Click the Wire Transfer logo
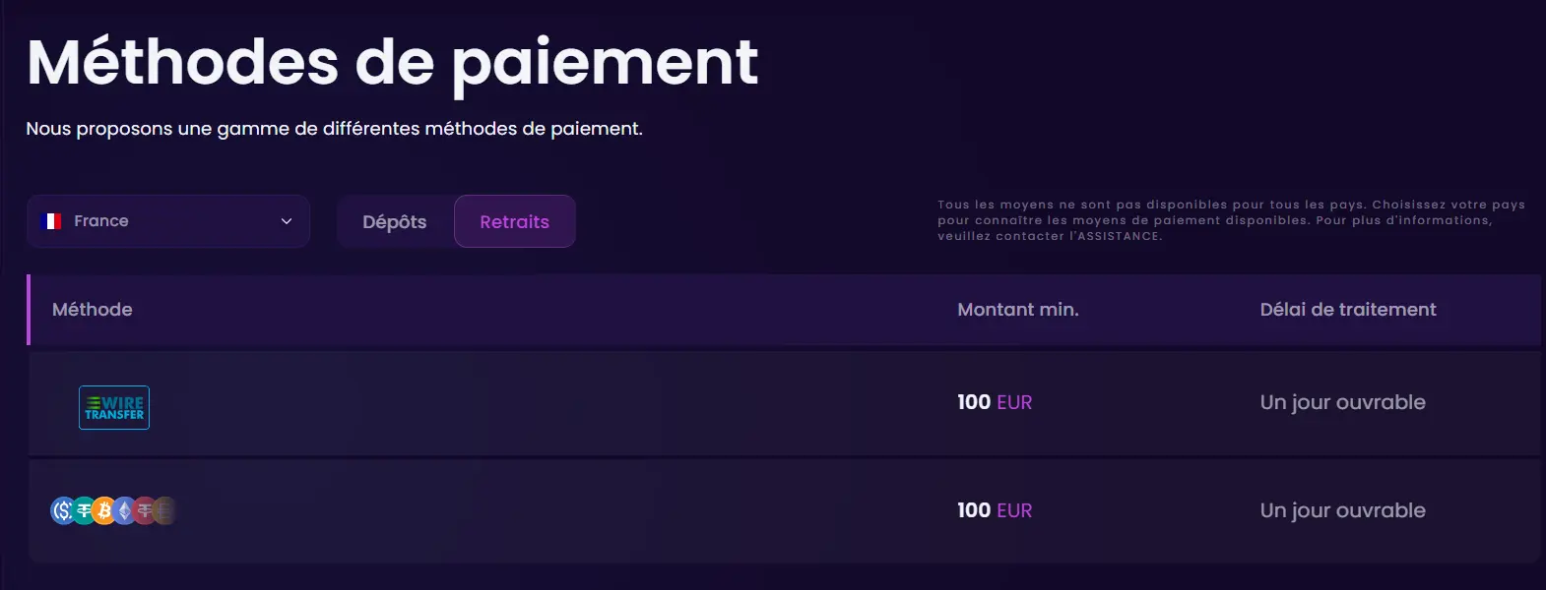1546x590 pixels. coord(114,407)
